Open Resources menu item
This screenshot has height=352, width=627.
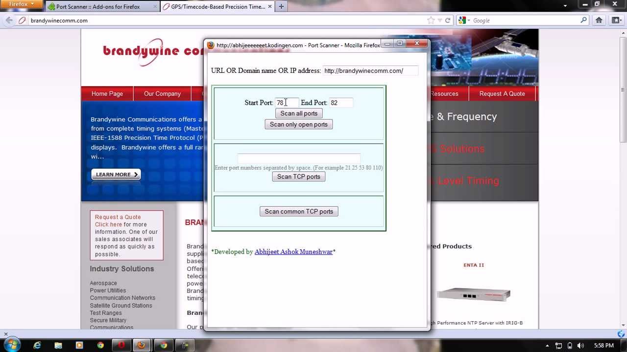444,94
